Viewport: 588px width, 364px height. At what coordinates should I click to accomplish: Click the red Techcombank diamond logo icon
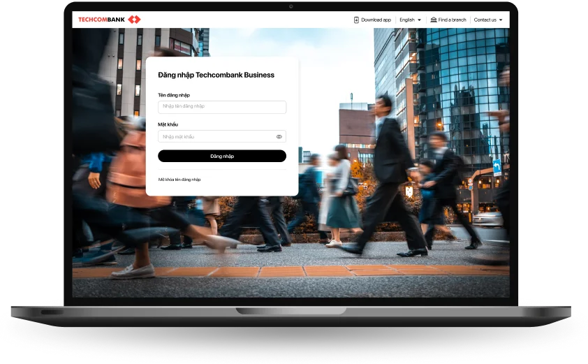(134, 20)
